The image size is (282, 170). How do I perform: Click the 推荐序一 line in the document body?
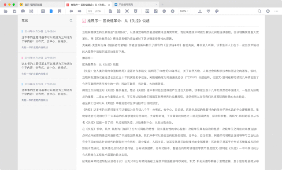tap(88, 58)
